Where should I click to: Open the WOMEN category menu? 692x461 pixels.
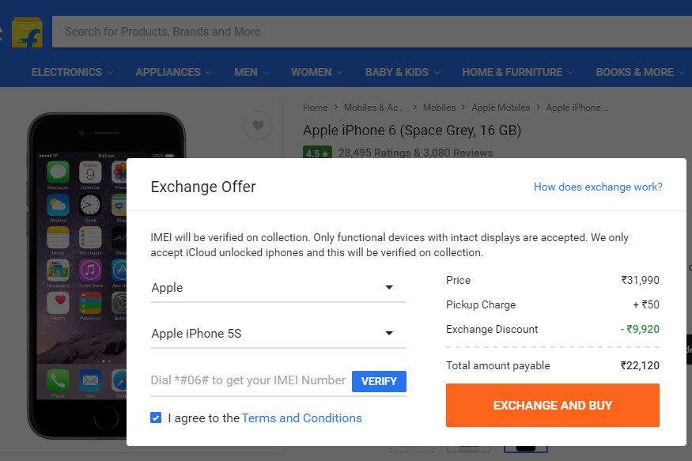(316, 72)
